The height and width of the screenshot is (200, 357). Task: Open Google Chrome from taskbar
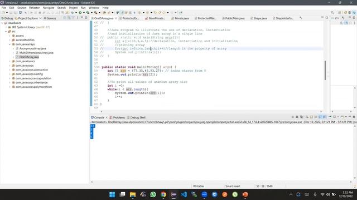point(163,194)
